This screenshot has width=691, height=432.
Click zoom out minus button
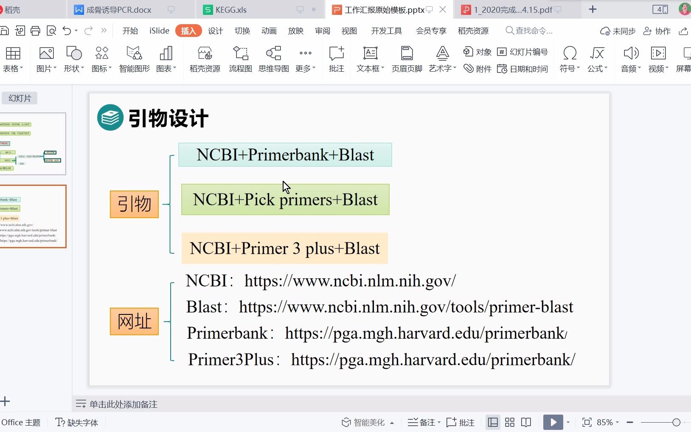tap(630, 422)
